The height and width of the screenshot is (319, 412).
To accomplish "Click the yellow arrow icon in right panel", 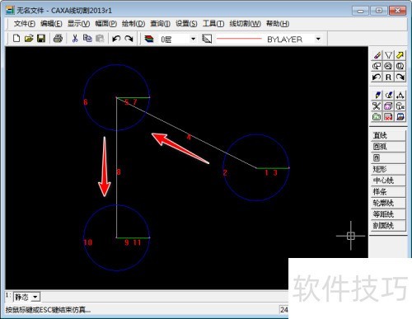I will (x=400, y=55).
